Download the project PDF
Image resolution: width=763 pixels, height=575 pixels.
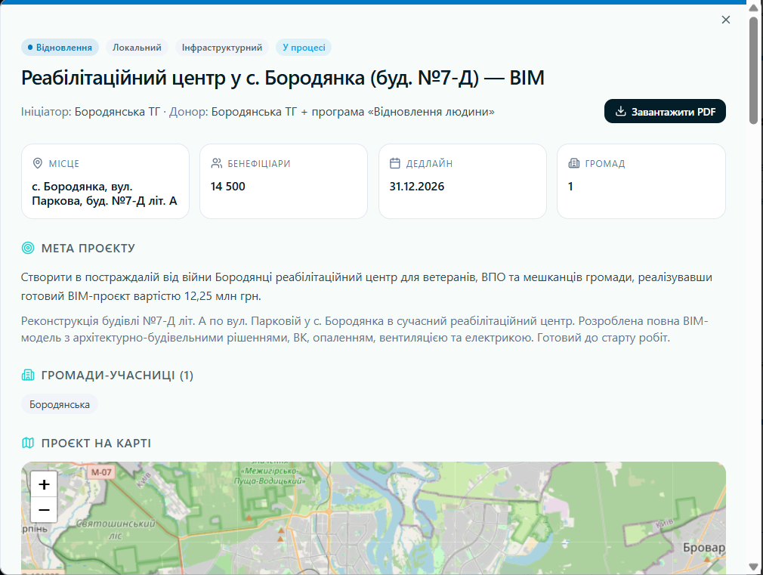pos(665,112)
